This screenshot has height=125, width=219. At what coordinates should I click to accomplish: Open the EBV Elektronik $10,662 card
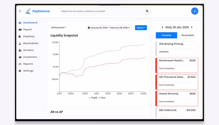(177, 112)
